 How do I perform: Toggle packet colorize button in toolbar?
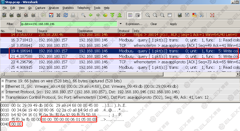tap(130, 15)
